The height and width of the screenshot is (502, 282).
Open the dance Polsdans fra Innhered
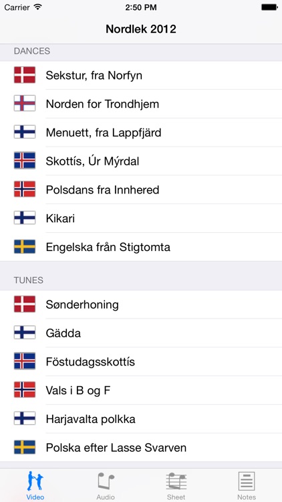point(141,189)
